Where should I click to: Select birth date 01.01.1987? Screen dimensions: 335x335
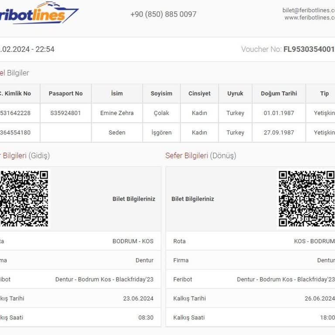pyautogui.click(x=279, y=113)
